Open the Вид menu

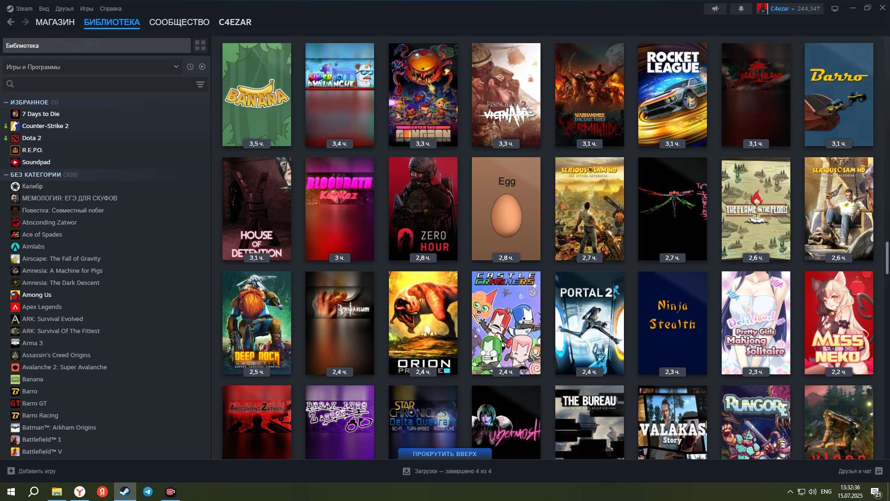point(44,8)
